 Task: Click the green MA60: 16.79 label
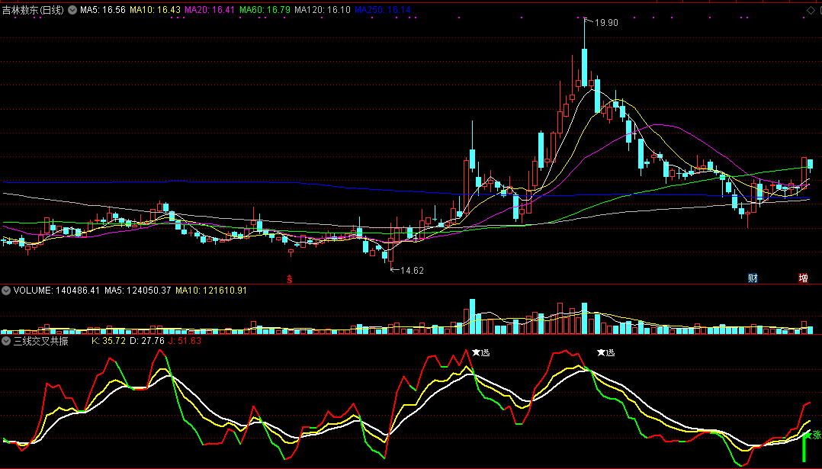pyautogui.click(x=265, y=10)
